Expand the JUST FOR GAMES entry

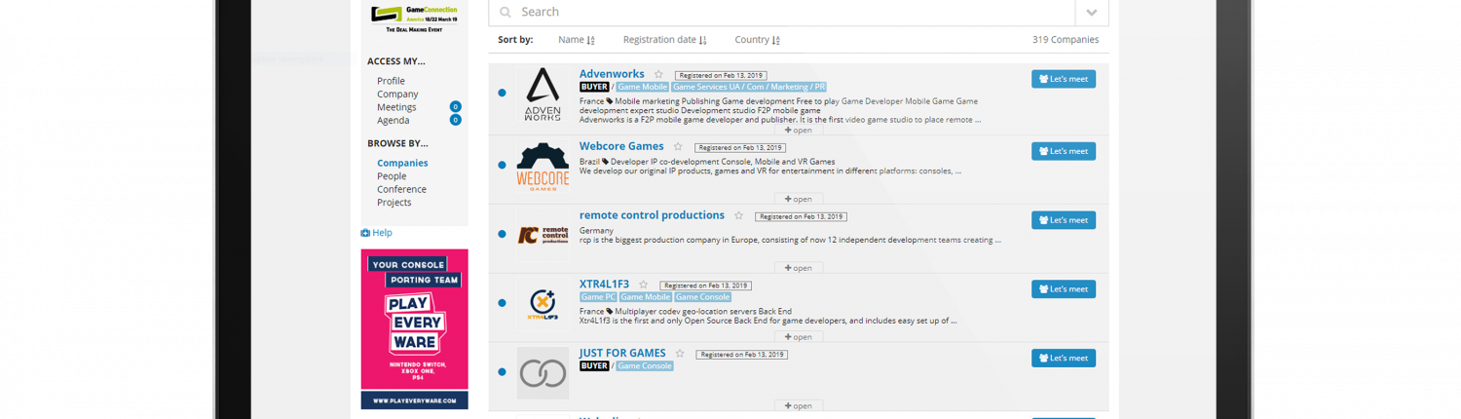(798, 406)
